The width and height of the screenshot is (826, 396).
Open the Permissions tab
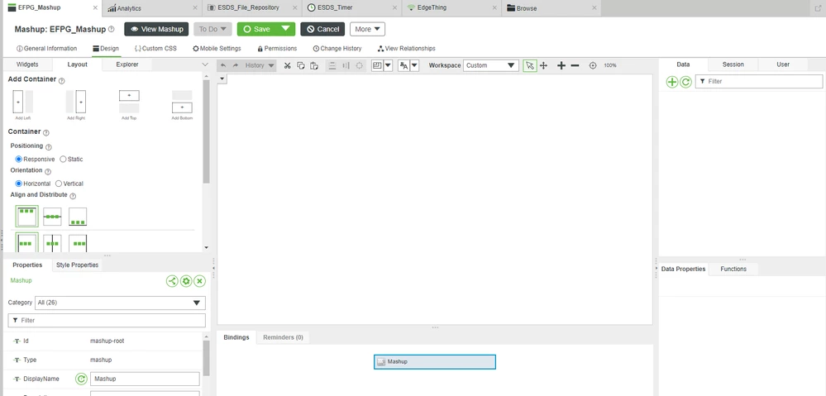pos(277,49)
